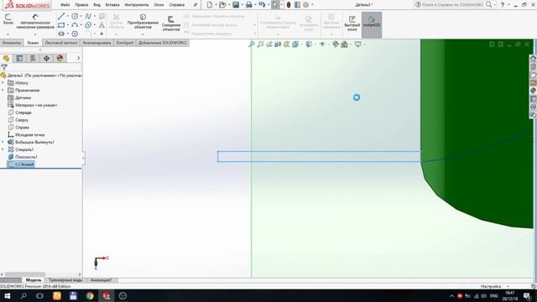This screenshot has height=302, width=537.
Task: Toggle the Instant2D button
Action: pos(372,24)
